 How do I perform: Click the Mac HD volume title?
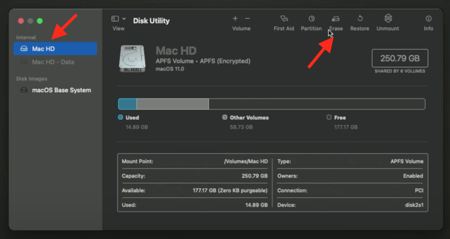pyautogui.click(x=176, y=51)
